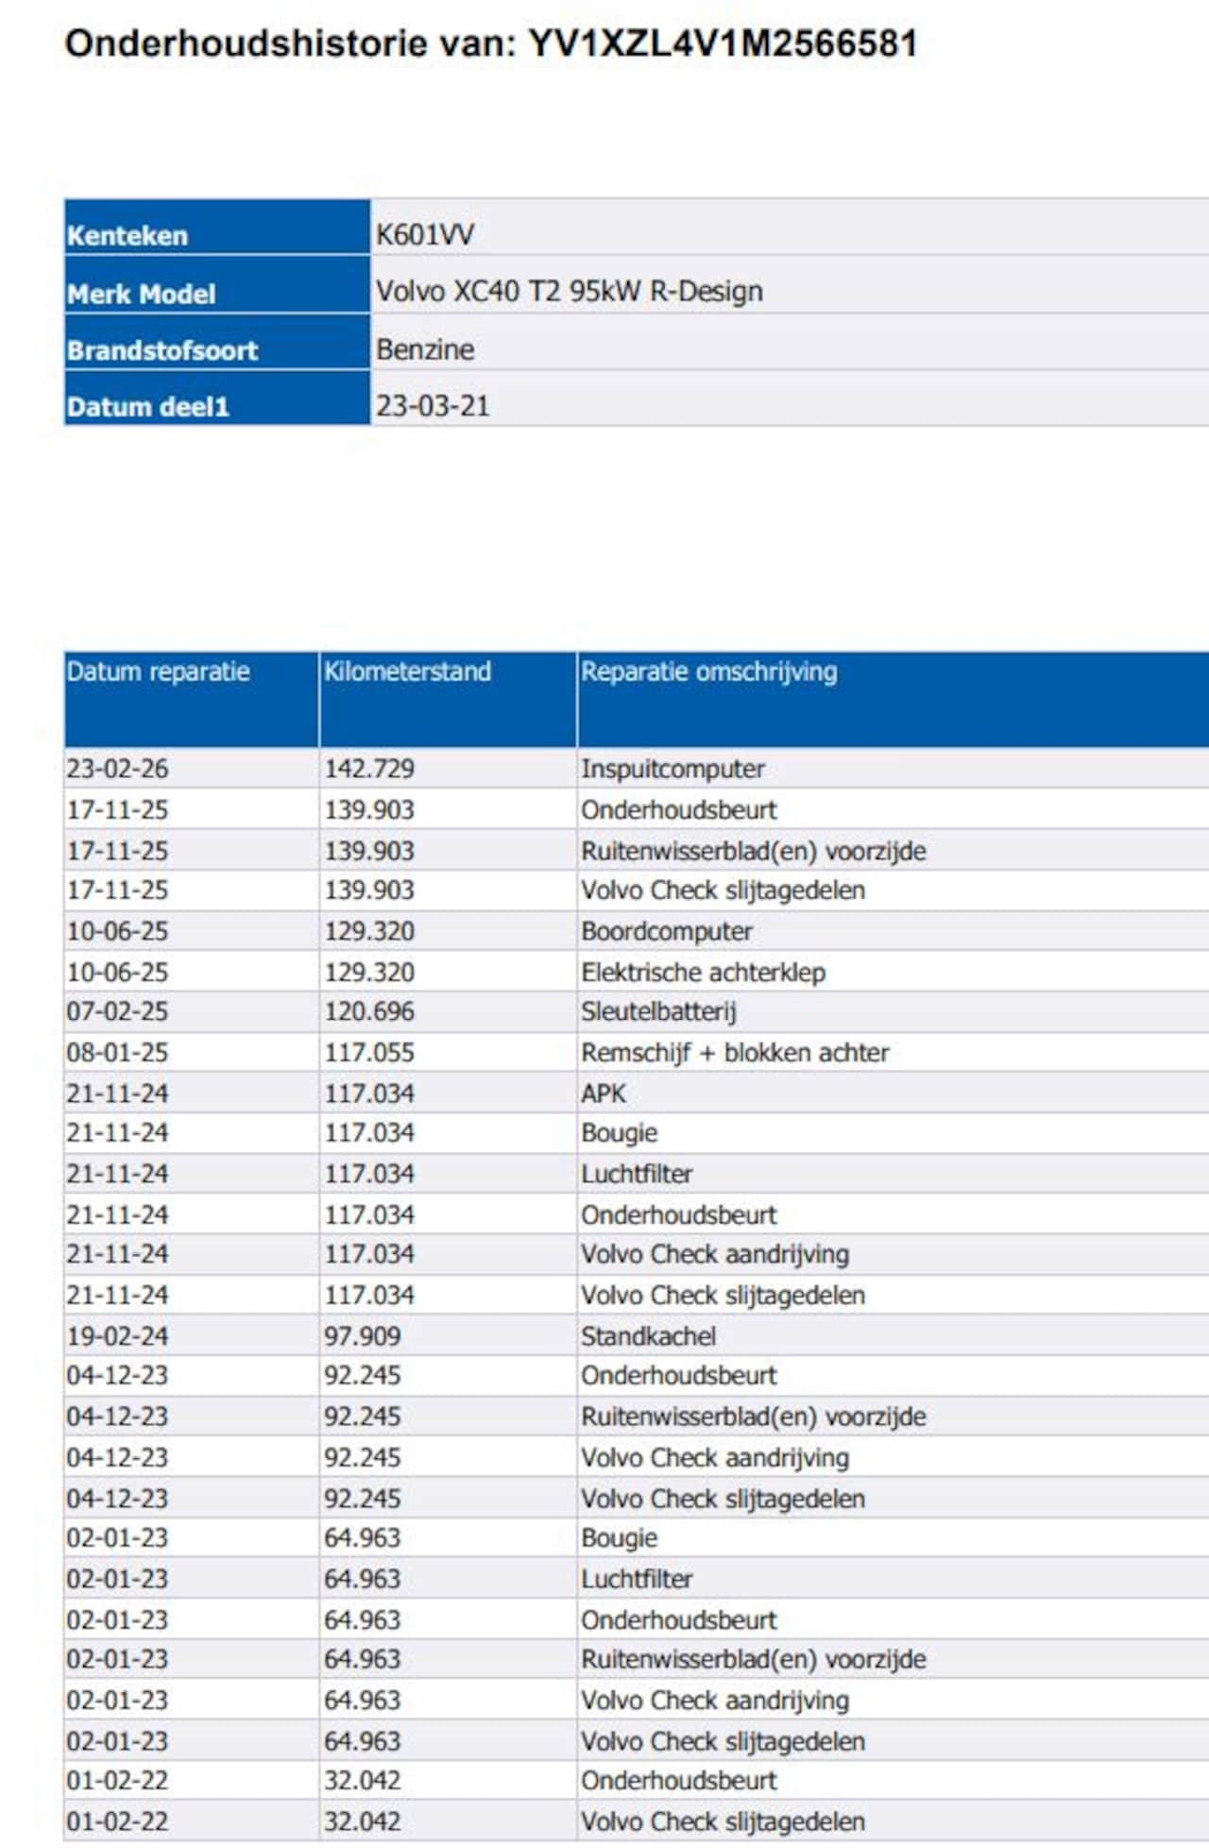The height and width of the screenshot is (1848, 1209).
Task: Select the Inspuitcomputer repair entry
Action: [x=673, y=769]
